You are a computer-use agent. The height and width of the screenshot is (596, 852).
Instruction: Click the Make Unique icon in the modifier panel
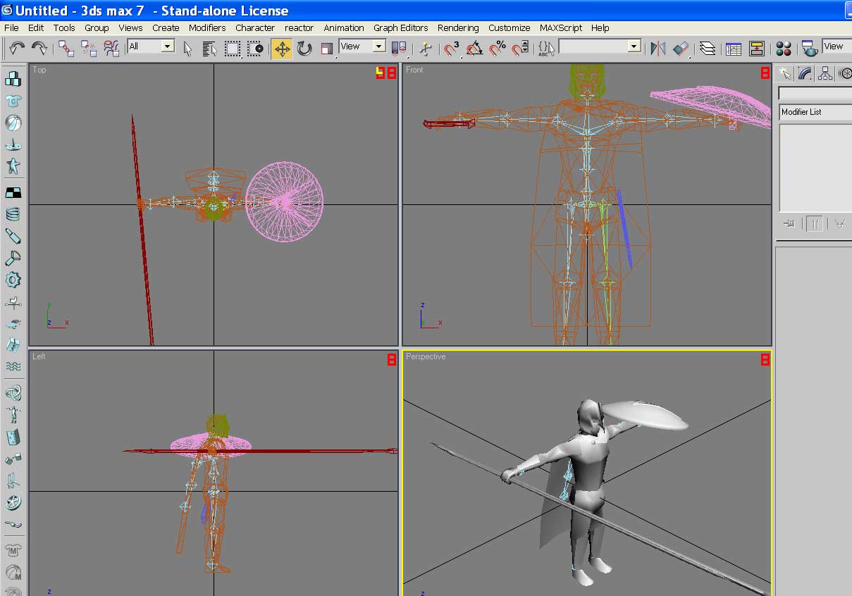839,224
